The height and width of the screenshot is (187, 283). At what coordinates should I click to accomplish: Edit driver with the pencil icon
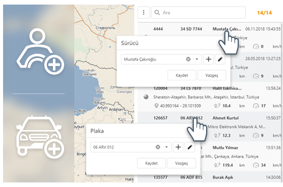220,59
